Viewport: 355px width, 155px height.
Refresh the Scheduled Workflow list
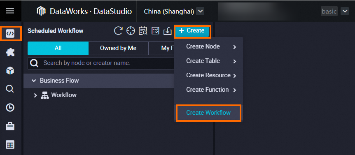(118, 31)
